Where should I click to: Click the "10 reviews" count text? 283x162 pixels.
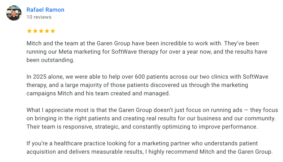click(x=39, y=17)
